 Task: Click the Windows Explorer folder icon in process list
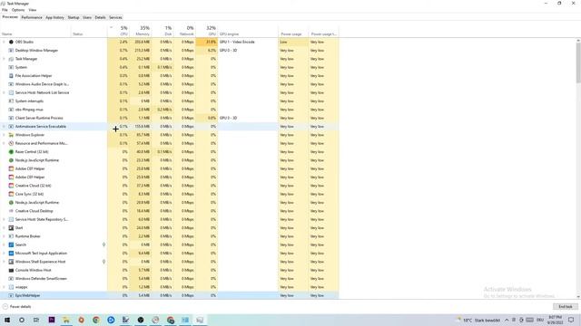(x=11, y=135)
